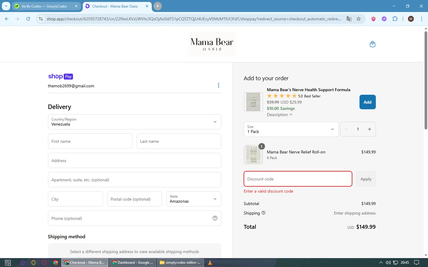Click the First name field
The width and height of the screenshot is (428, 267).
pos(90,141)
